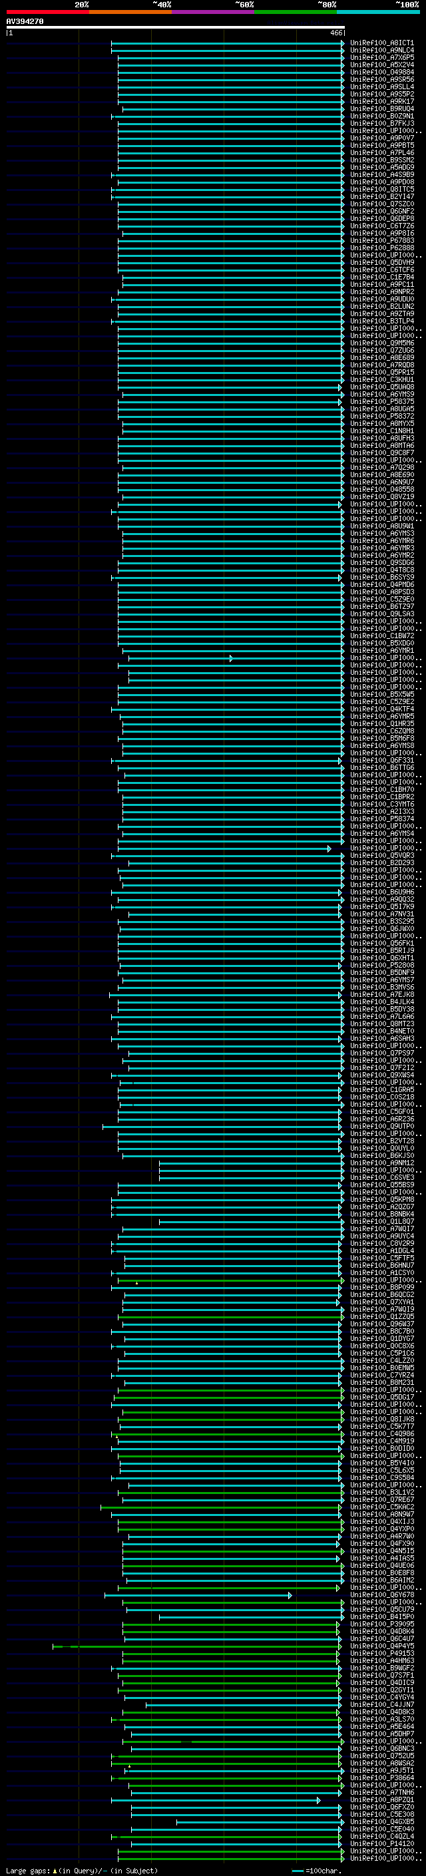Select UniRef100_A7EJK8 label
Viewport: 426px width, 1876px height.
[382, 994]
